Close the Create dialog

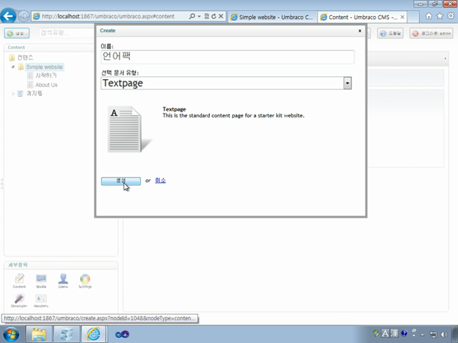[360, 31]
